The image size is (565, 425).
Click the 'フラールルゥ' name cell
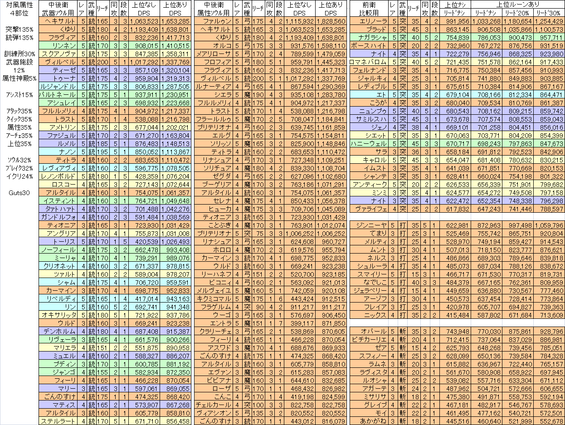point(214,119)
